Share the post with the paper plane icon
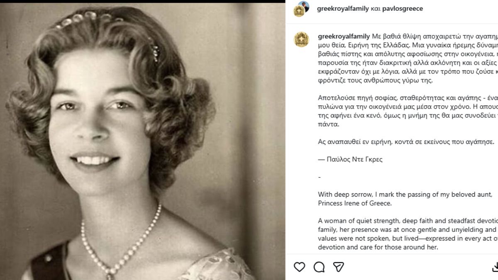 (x=339, y=267)
